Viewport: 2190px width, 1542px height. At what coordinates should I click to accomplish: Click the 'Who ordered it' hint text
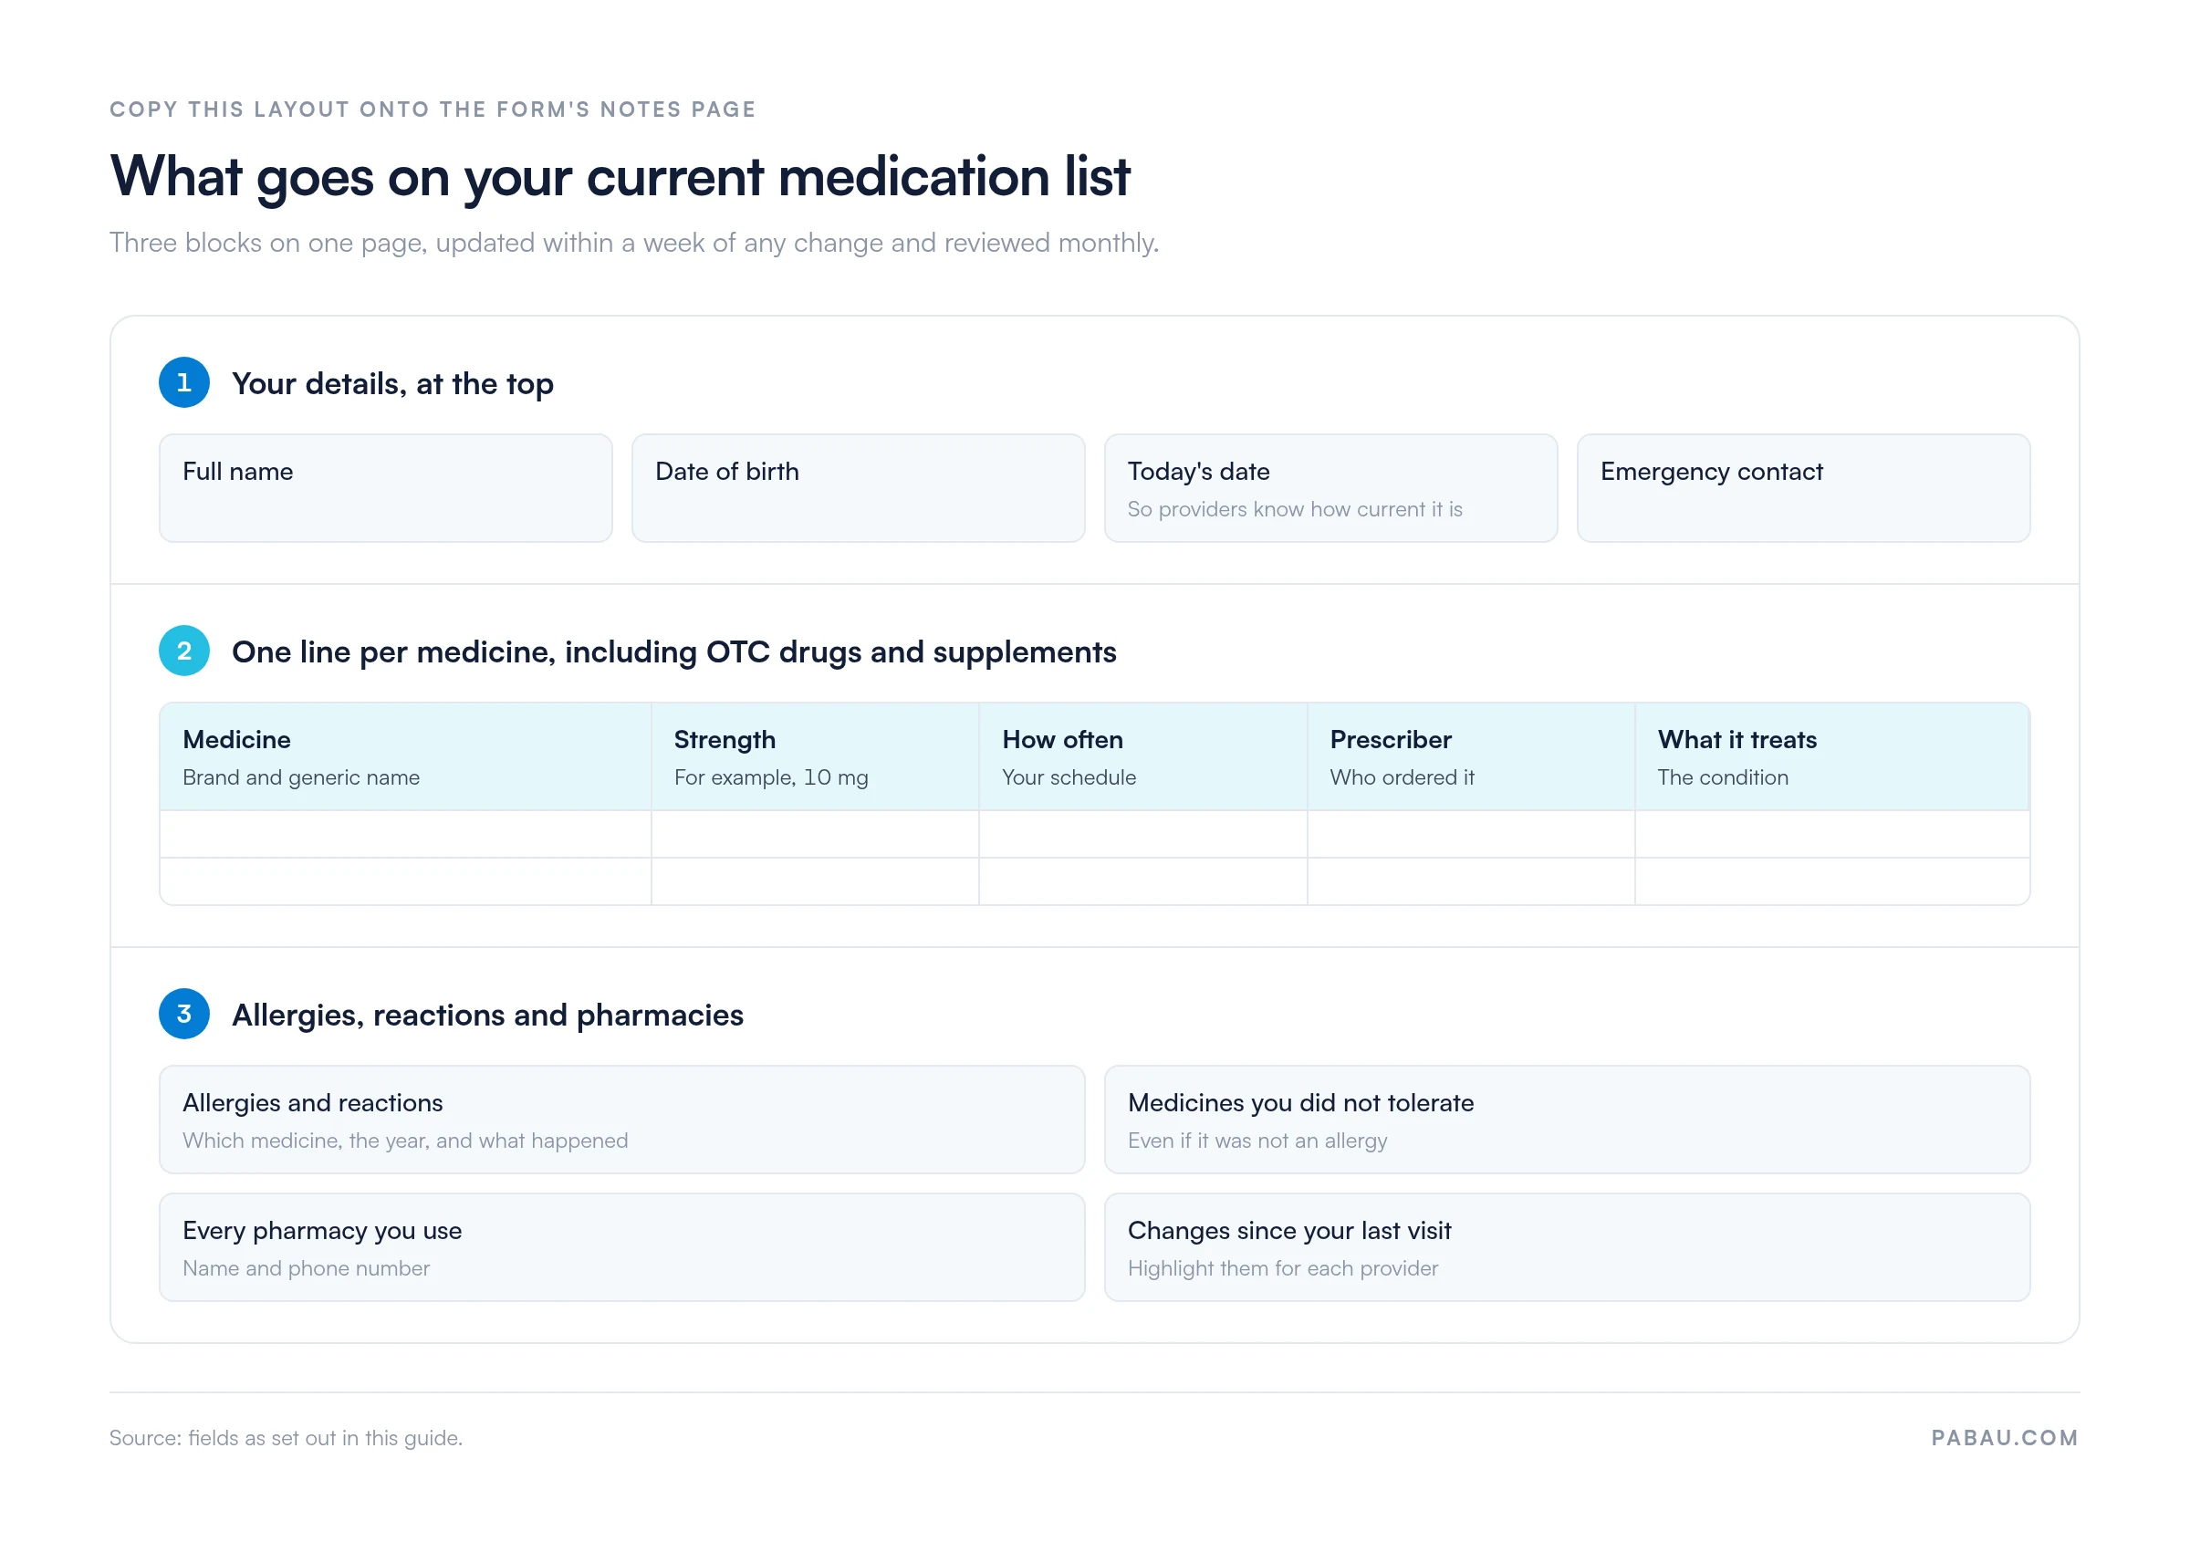pyautogui.click(x=1403, y=777)
